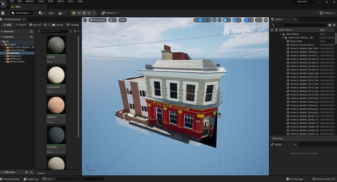Image resolution: width=337 pixels, height=182 pixels.
Task: Open the rotation snap 10° value dropdown
Action: coord(239,20)
